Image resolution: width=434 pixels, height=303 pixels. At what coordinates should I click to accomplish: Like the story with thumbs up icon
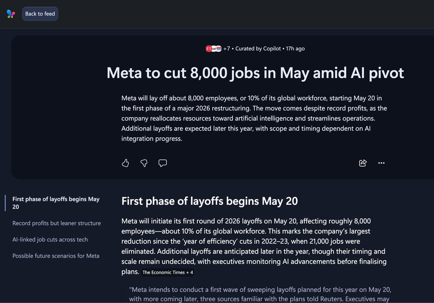tap(125, 163)
